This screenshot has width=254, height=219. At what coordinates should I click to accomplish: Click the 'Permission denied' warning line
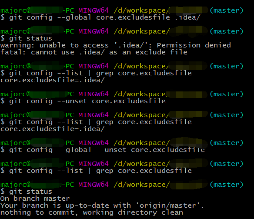[x=116, y=46]
